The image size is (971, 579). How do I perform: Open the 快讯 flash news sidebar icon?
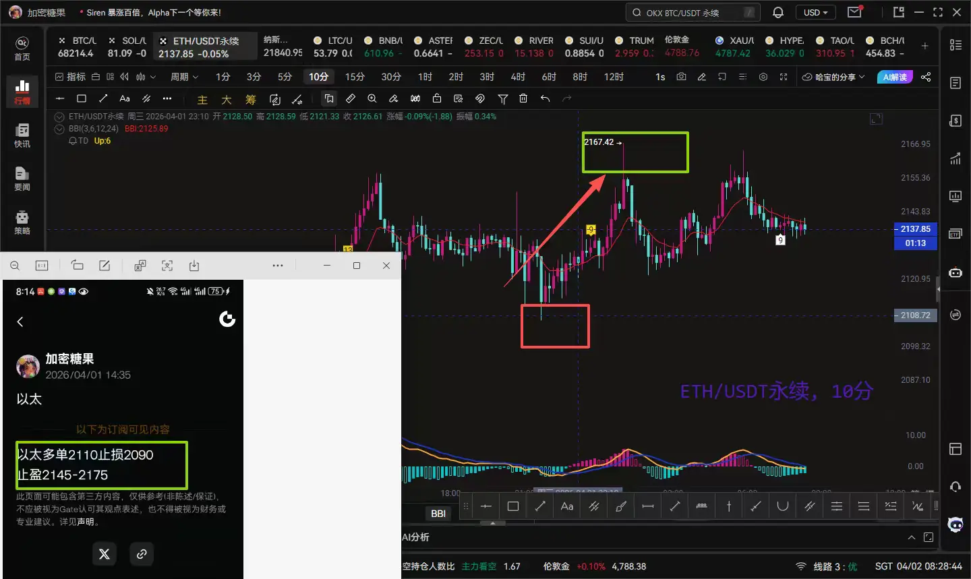(x=22, y=135)
